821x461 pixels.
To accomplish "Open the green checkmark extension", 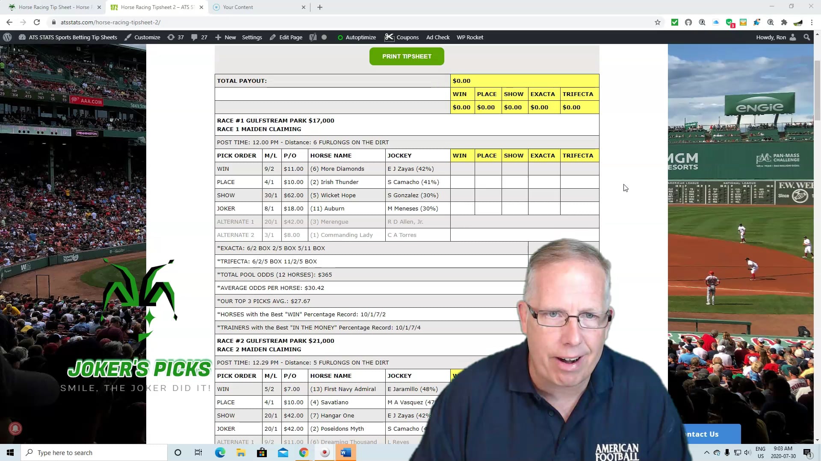I will tap(675, 22).
